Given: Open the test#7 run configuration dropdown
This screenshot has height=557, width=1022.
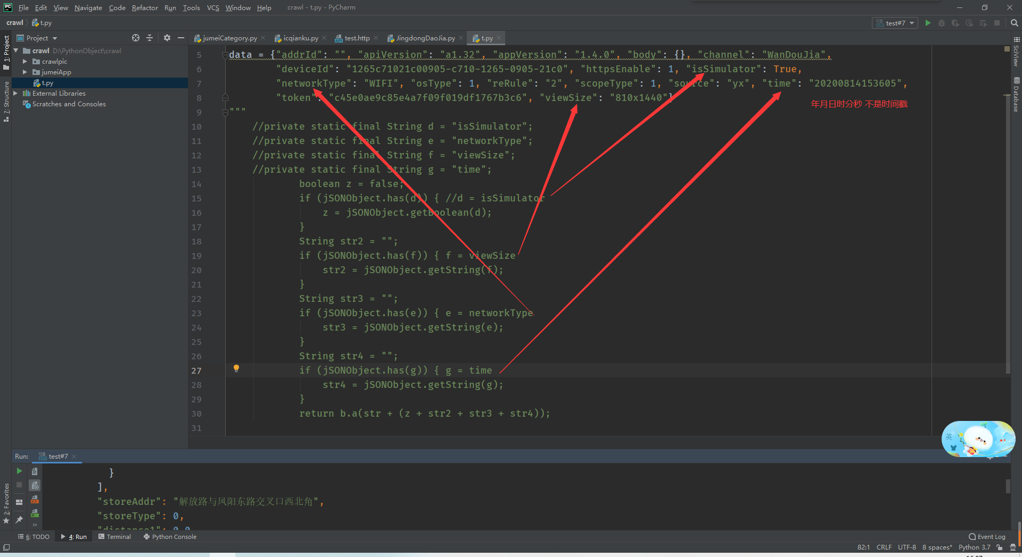Looking at the screenshot, I should click(895, 23).
